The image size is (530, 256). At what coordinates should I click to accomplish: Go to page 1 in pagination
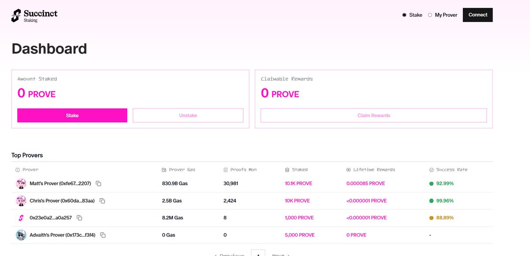(258, 253)
